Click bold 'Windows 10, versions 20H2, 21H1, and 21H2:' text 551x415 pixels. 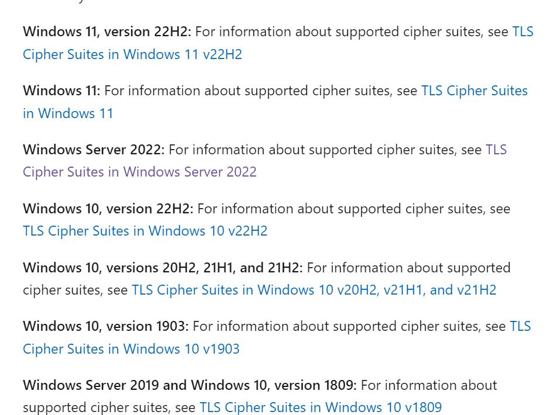coord(163,268)
